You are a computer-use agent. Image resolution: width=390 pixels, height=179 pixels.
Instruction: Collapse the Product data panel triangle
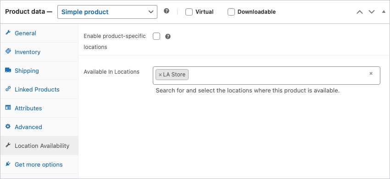tap(384, 11)
